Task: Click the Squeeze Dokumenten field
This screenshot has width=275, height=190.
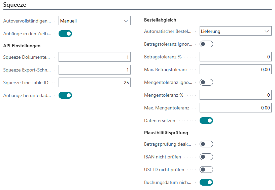Action: pyautogui.click(x=94, y=57)
